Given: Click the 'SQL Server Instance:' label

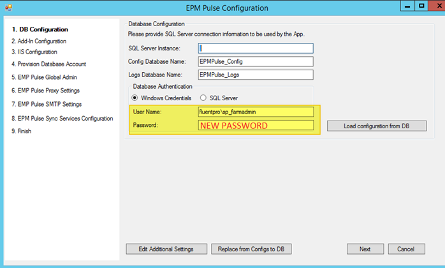Looking at the screenshot, I should point(154,48).
